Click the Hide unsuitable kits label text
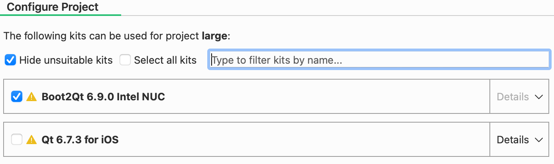The image size is (554, 164). tap(66, 60)
